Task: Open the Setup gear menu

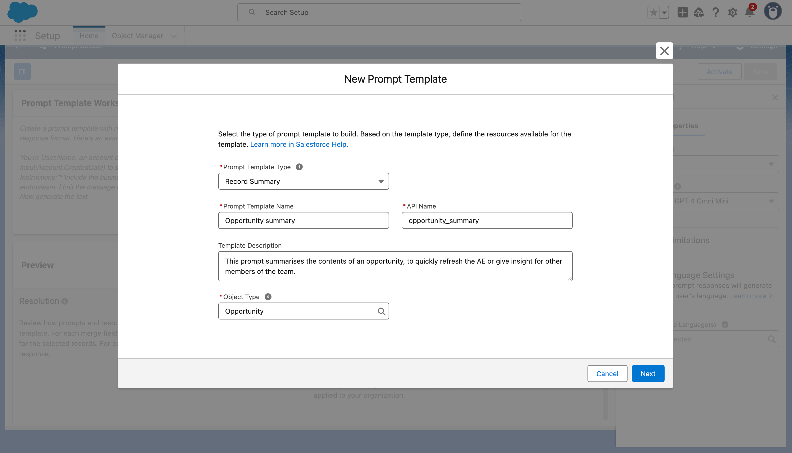Action: pyautogui.click(x=732, y=12)
